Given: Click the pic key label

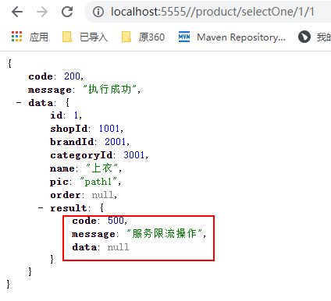Looking at the screenshot, I should coord(59,182).
